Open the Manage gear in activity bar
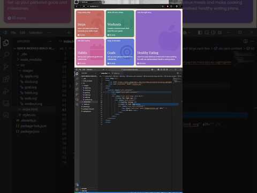 77,189
